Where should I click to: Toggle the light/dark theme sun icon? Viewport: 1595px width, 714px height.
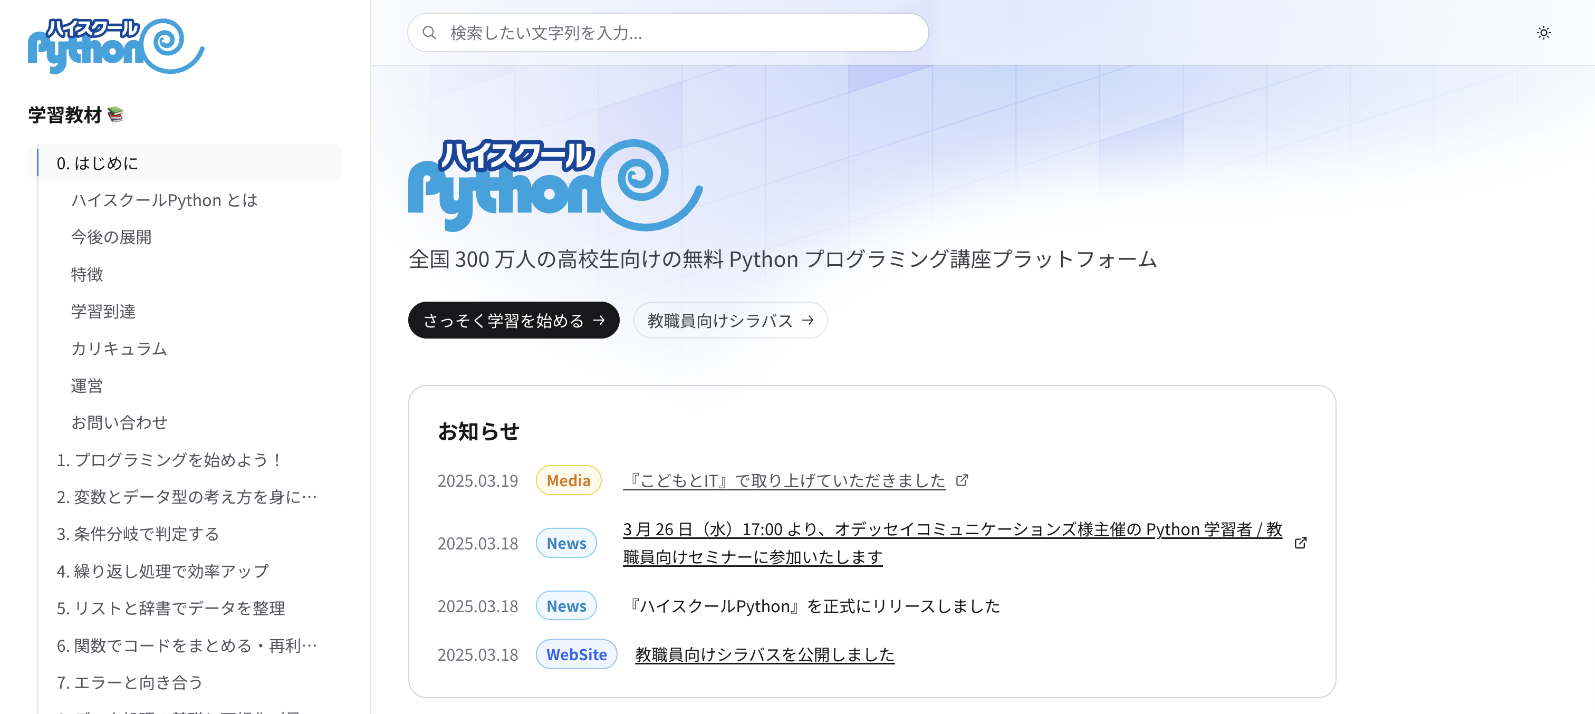click(1543, 33)
